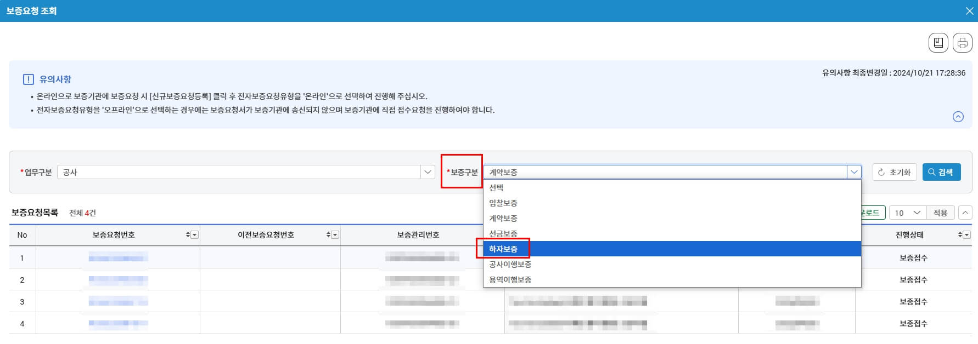Select 공사이행보증 option
978x344 pixels.
[672, 264]
